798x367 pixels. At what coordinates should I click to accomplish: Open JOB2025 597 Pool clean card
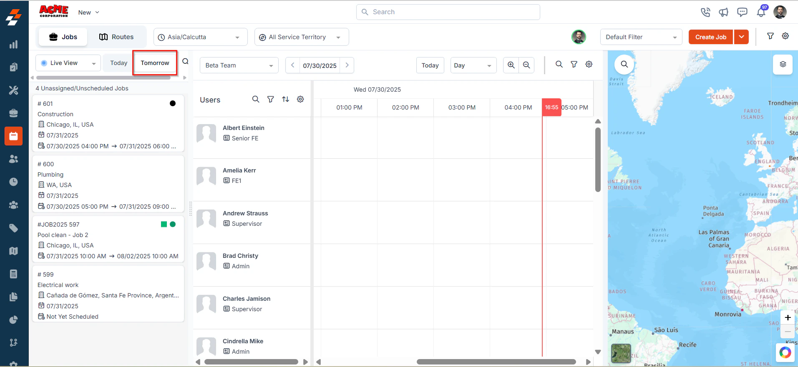108,239
